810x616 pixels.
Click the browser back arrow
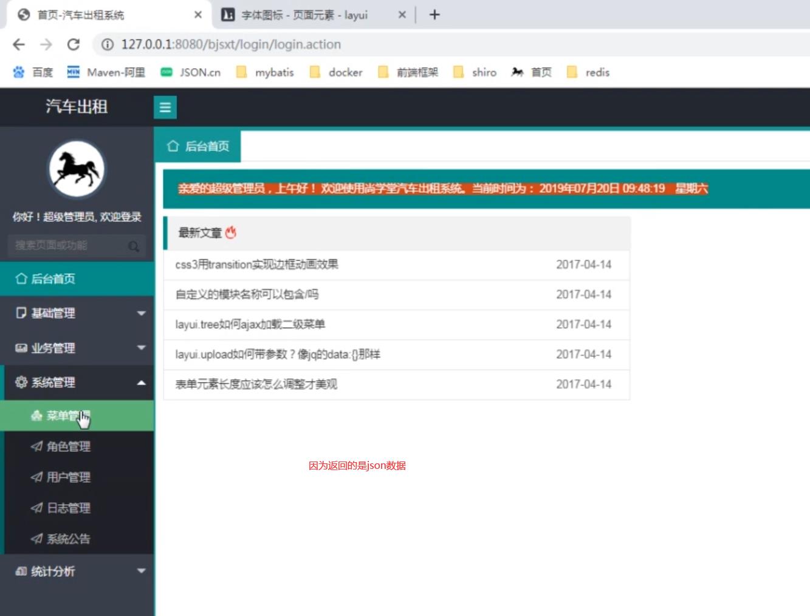(19, 44)
